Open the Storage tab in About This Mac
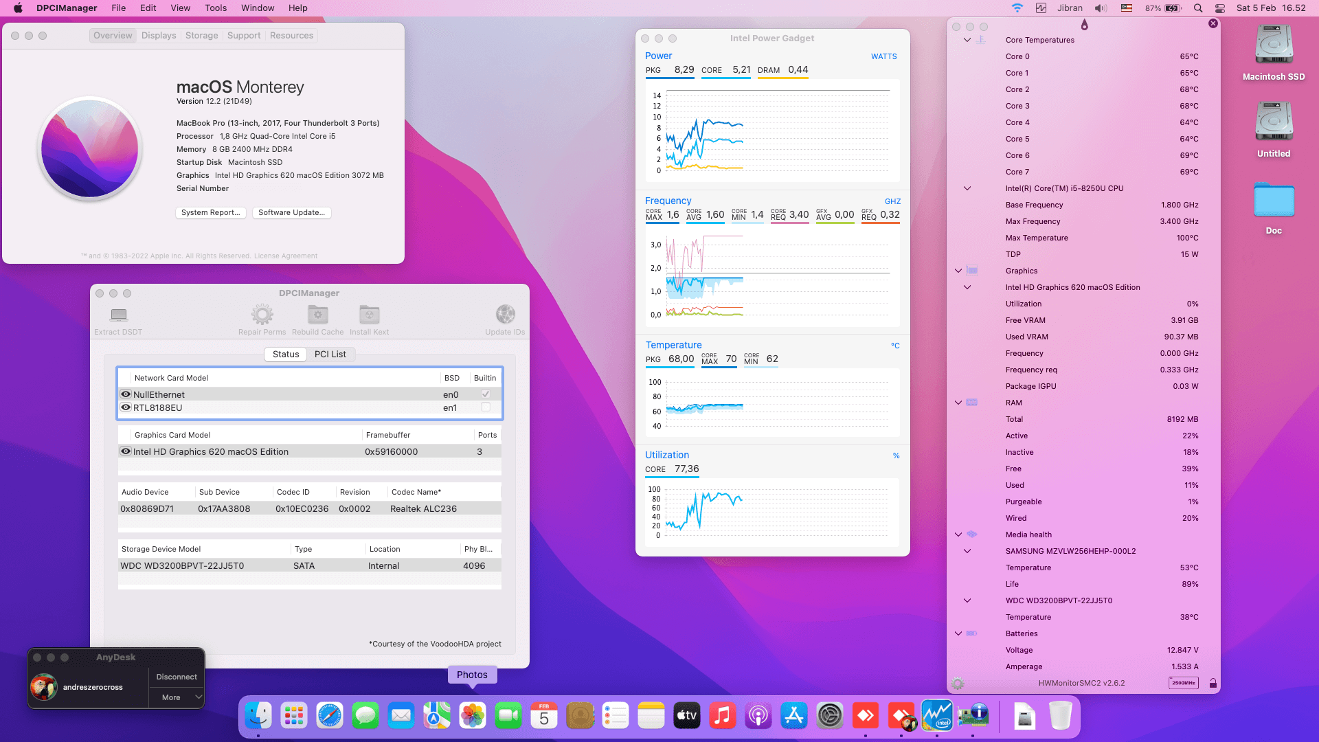The image size is (1319, 742). pyautogui.click(x=201, y=36)
